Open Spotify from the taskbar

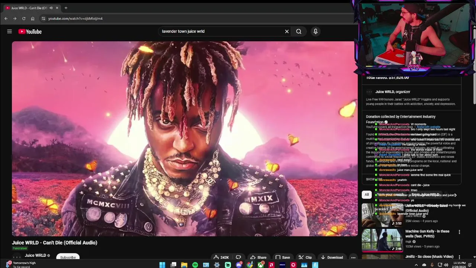[195, 265]
